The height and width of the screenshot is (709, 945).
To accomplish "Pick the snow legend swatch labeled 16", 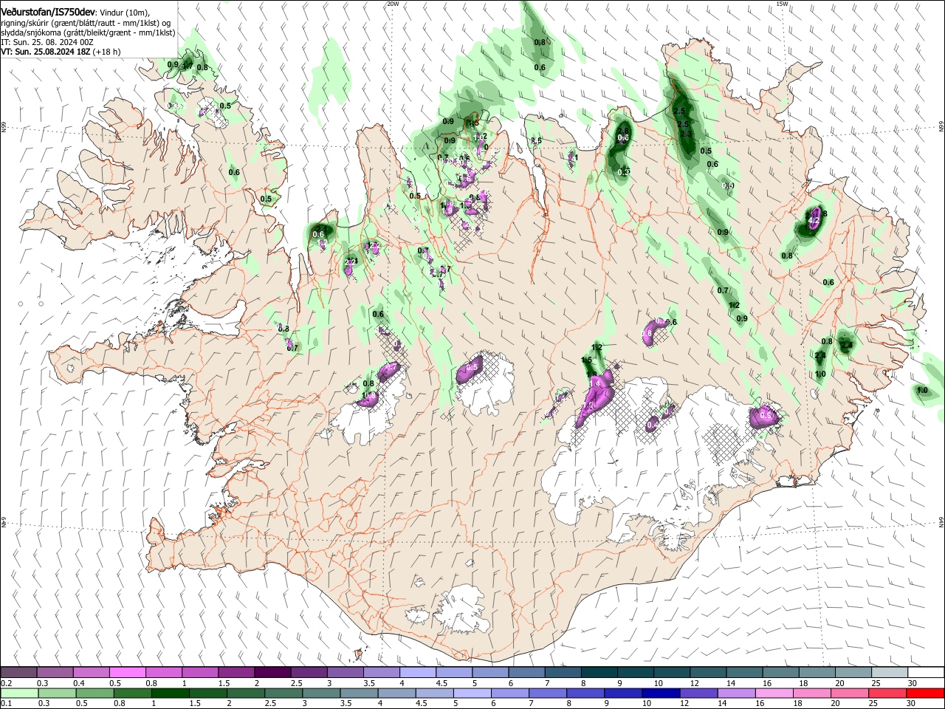I will point(780,672).
